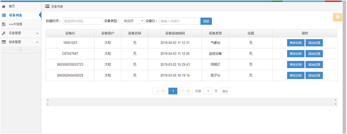Image resolution: width=347 pixels, height=134 pixels.
Task: Click the list icon in the 设备列表 header
Action: pyautogui.click(x=47, y=6)
